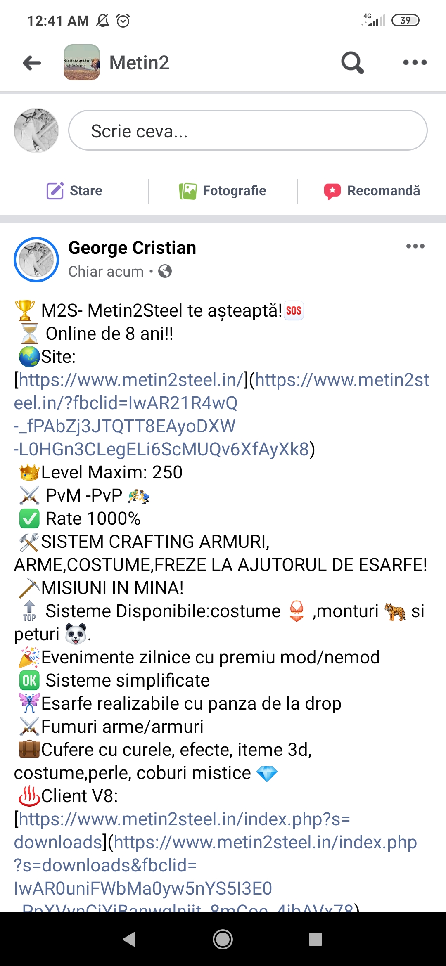Tap the Metin2 group cover thumbnail
The height and width of the screenshot is (966, 446).
pos(82,62)
